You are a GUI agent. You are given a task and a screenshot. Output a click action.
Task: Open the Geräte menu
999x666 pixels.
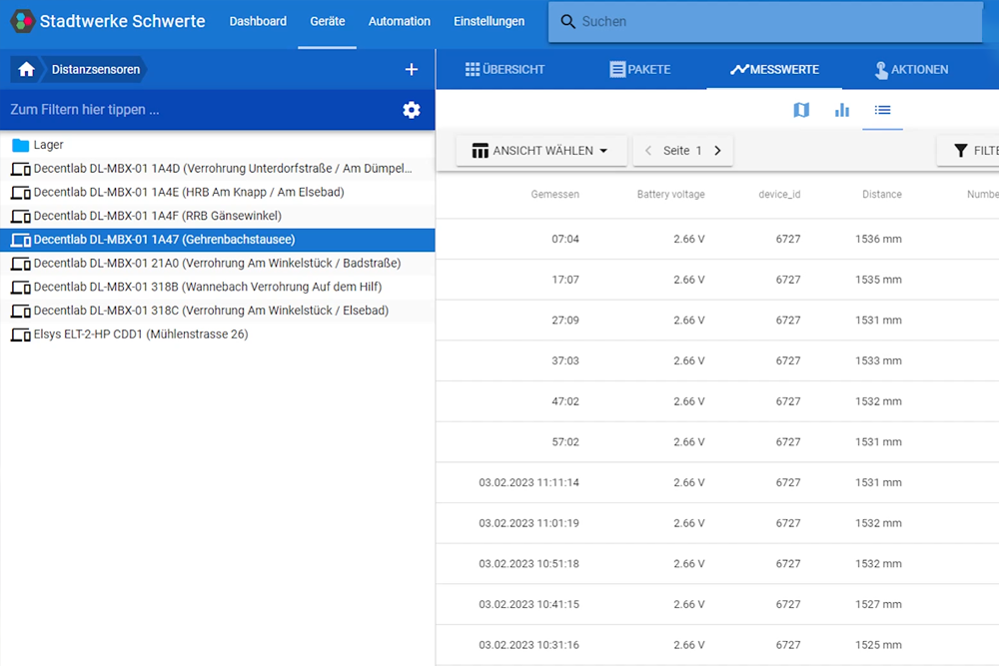[328, 22]
